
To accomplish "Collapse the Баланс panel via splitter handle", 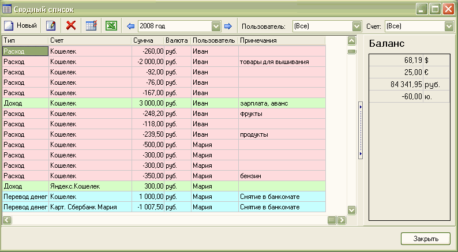I will click(x=360, y=130).
